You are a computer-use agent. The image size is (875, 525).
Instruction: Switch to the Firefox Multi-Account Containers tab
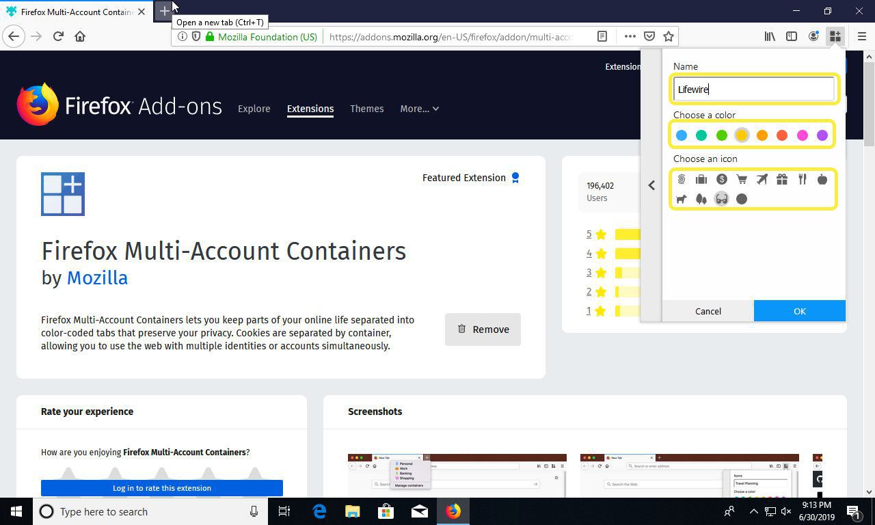[x=77, y=12]
